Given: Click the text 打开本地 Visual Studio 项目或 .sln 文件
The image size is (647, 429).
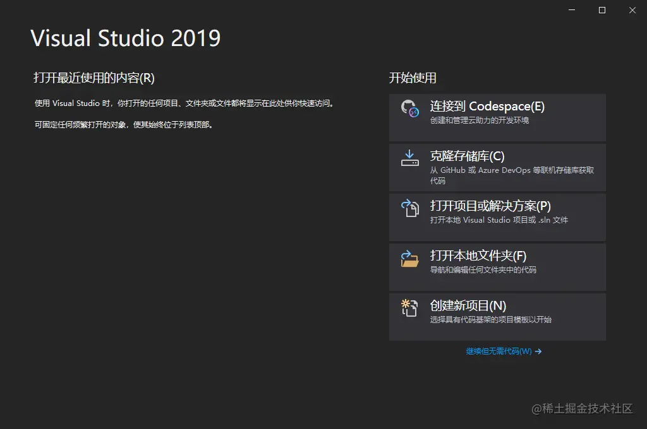Looking at the screenshot, I should 499,220.
